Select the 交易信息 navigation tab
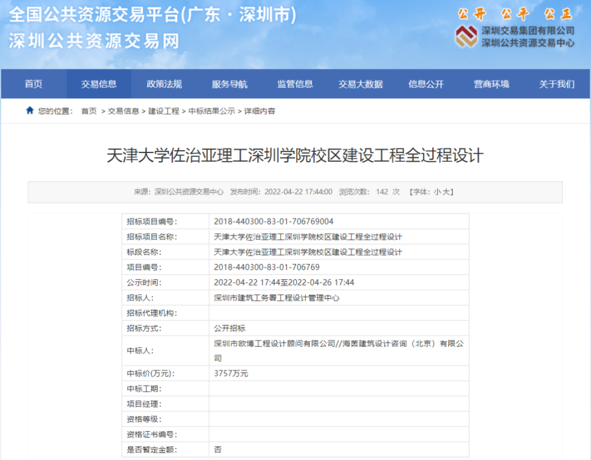Viewport: 591px width, 460px height. (98, 84)
